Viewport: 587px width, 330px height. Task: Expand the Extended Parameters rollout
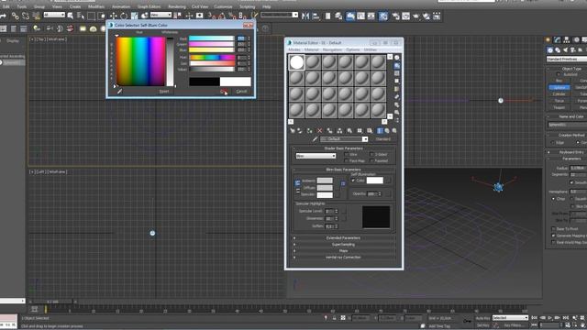(x=343, y=238)
